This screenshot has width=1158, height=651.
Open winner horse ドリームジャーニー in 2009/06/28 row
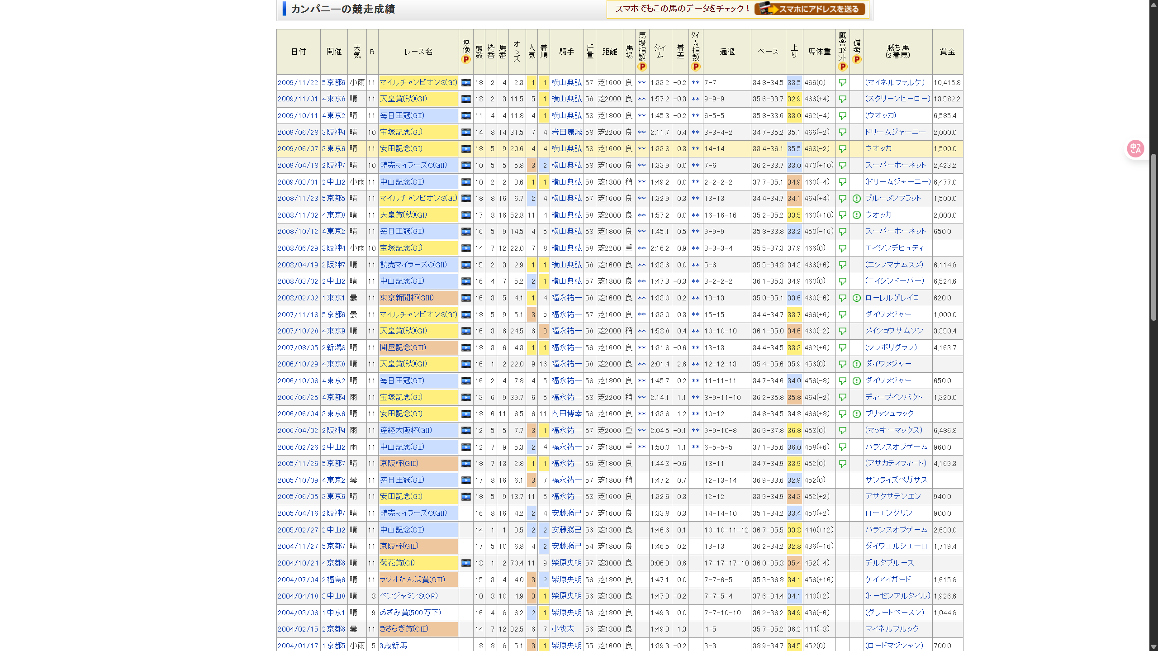[x=895, y=132]
